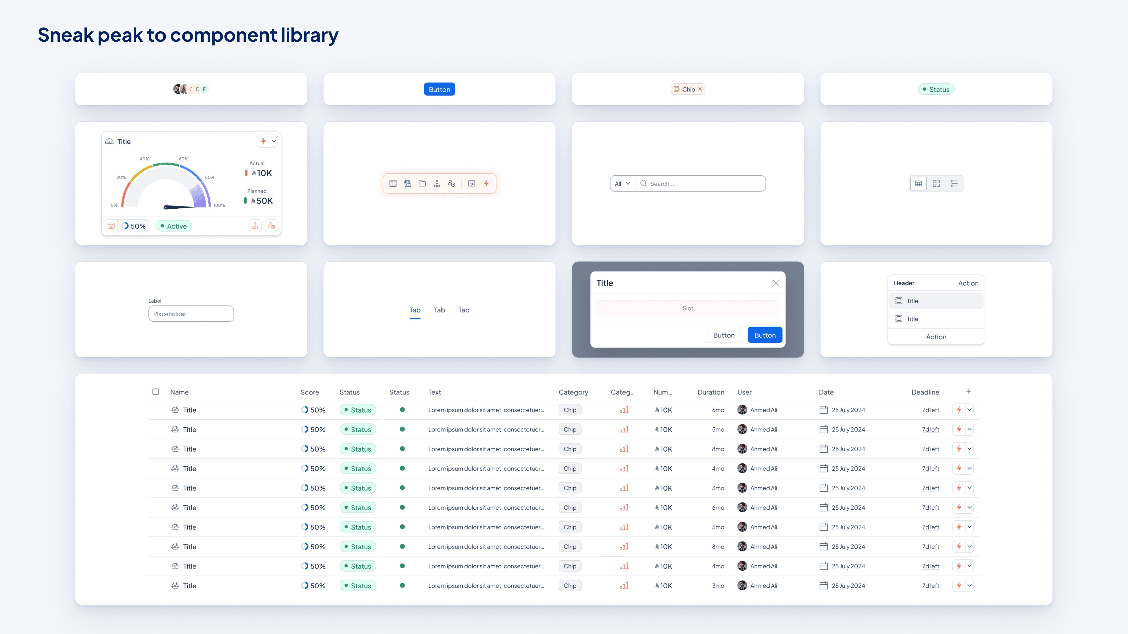
Task: Click the hierarchy tree icon in the floating toolbar
Action: click(437, 184)
